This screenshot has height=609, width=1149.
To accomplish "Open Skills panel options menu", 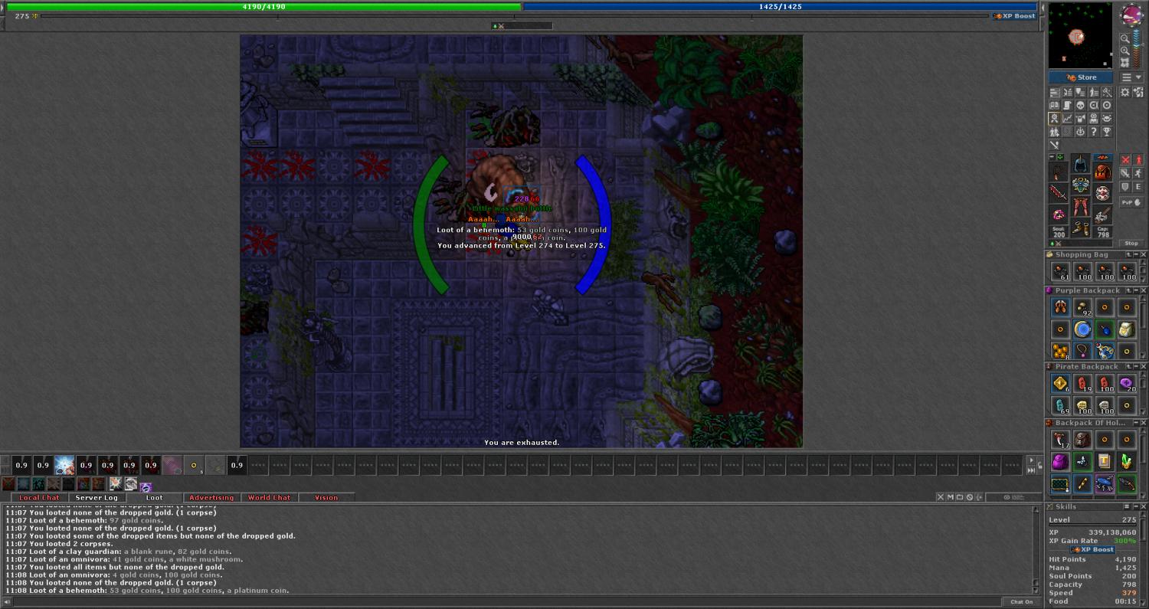I will (x=1127, y=506).
